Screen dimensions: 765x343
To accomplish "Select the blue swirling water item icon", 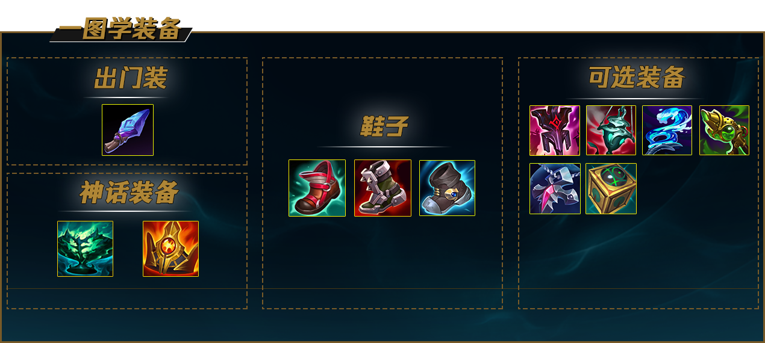I will [667, 131].
